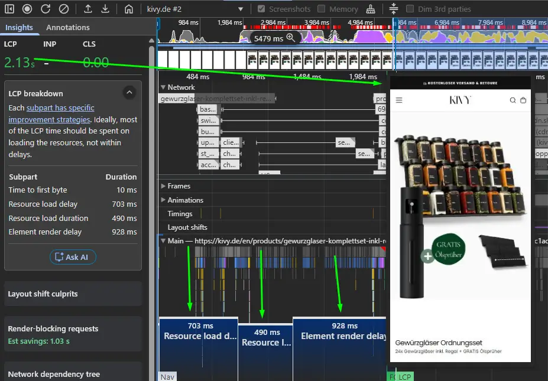The image size is (548, 381).
Task: Click the right handle of the overview window
Action: [395, 24]
